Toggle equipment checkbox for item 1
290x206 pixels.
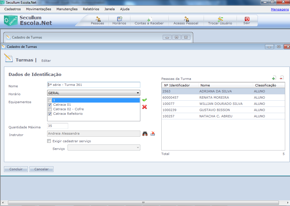click(x=50, y=100)
